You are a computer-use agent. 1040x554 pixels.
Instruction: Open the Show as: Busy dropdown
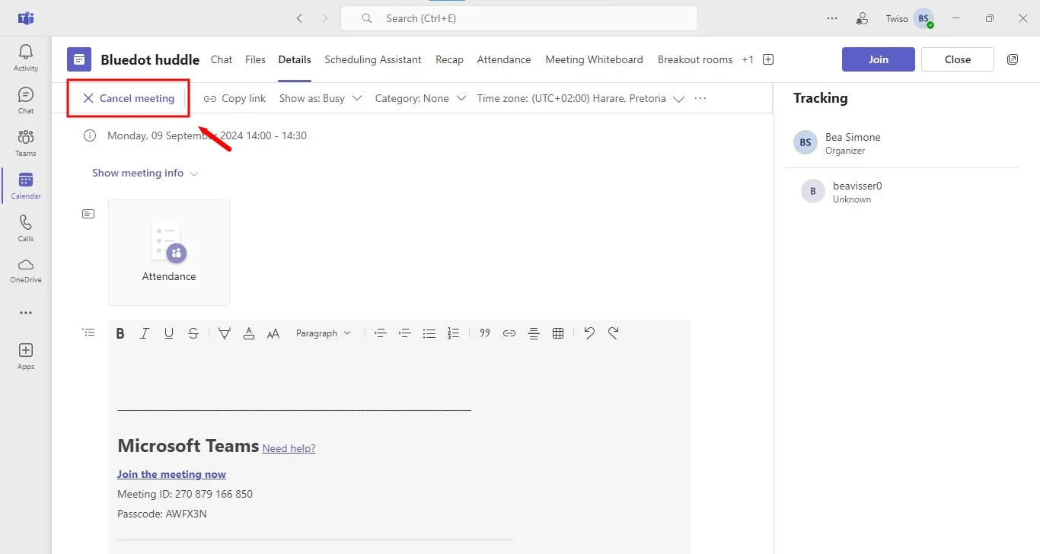click(320, 98)
